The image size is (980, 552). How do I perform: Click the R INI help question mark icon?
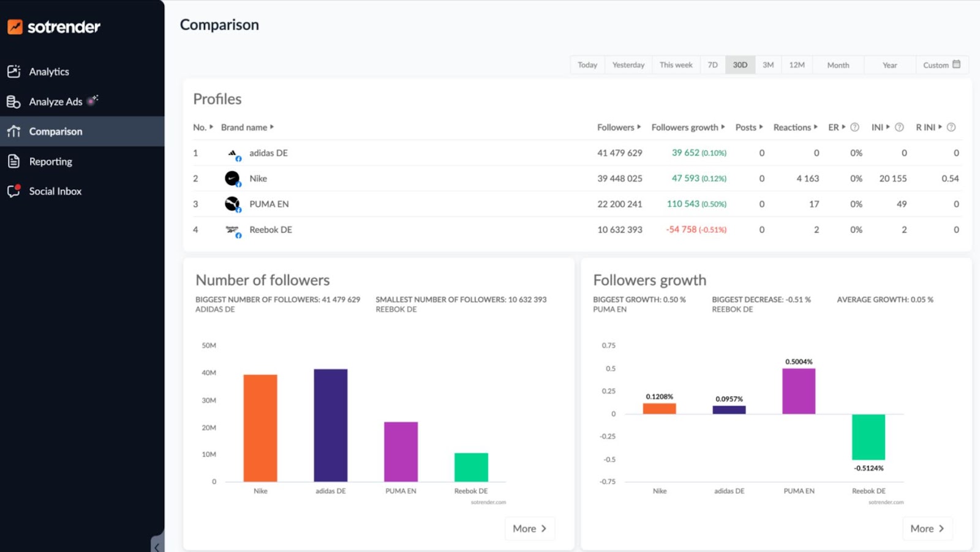tap(951, 127)
